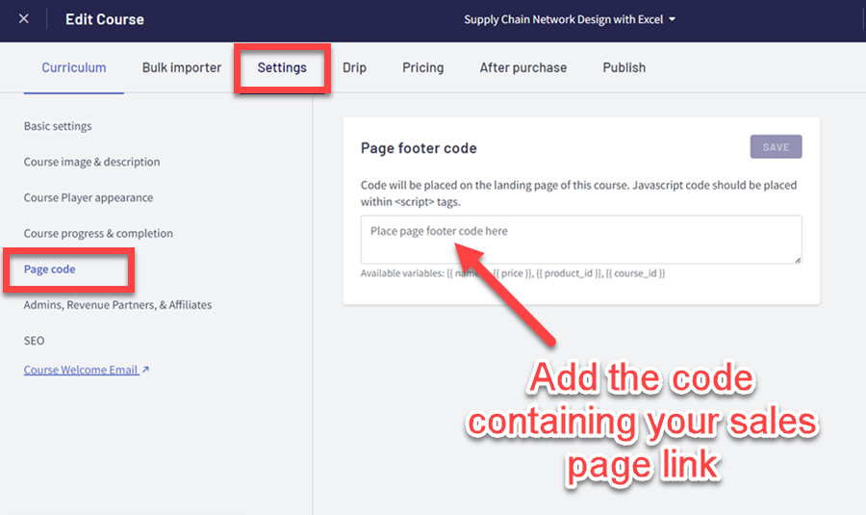Viewport: 866px width, 515px height.
Task: Open Admins, Revenue Partners, & Affiliates
Action: tap(117, 305)
